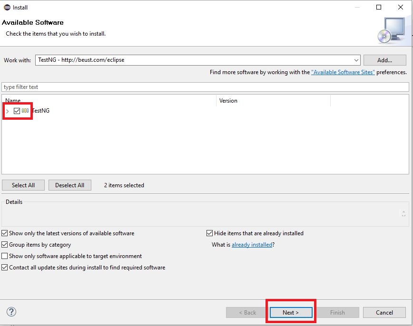Viewport: 413px width, 326px height.
Task: Cancel the installation dialog
Action: click(x=384, y=312)
